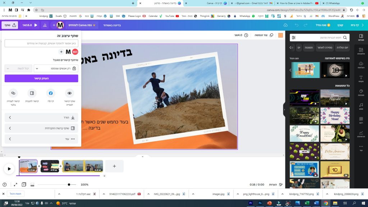Click the purple Copy link button
The height and width of the screenshot is (207, 368).
coord(41,78)
